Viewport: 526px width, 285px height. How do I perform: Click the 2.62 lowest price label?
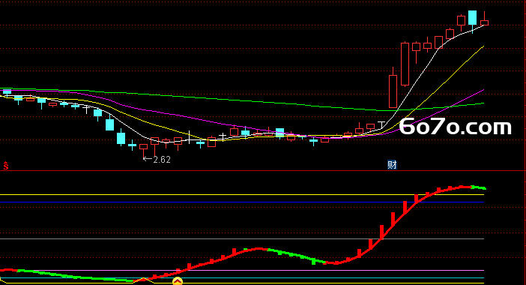point(162,160)
